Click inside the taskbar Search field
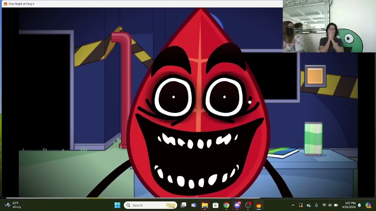 (x=150, y=205)
